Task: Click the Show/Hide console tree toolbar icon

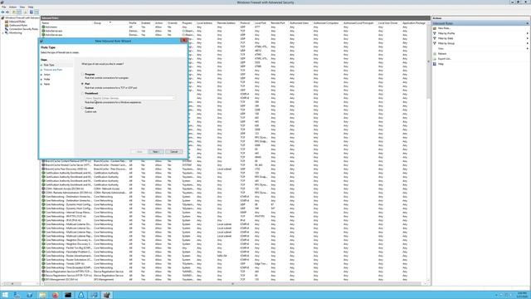Action: [19, 12]
